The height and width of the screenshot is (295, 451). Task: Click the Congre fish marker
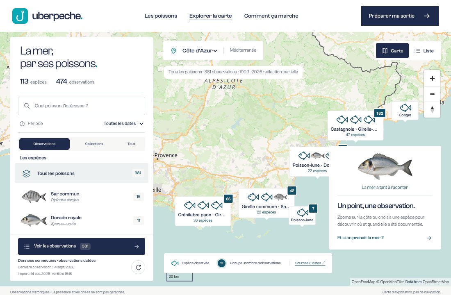[405, 111]
